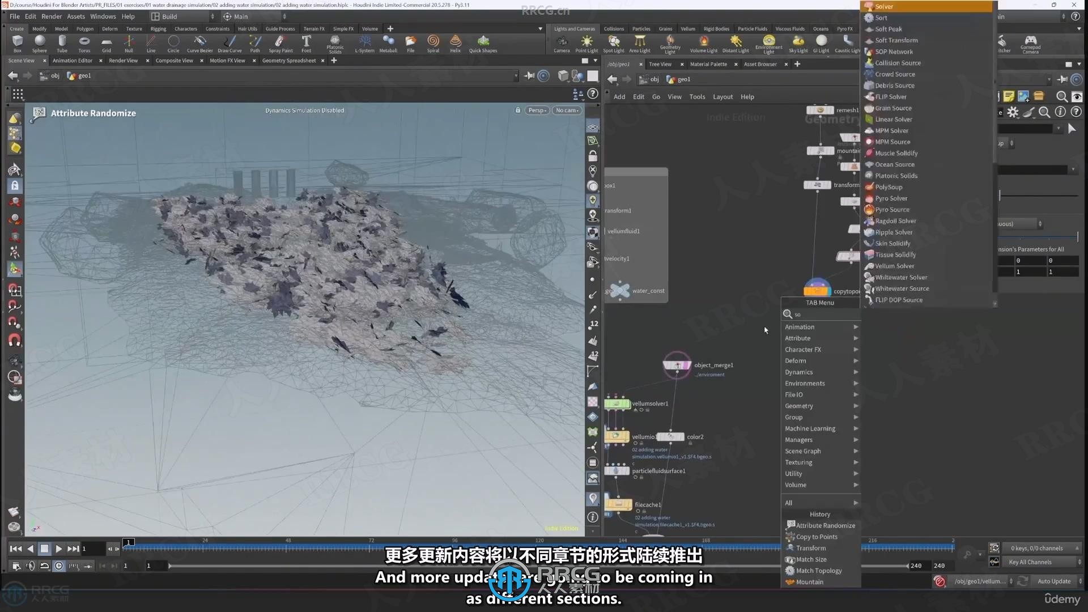
Task: Jump to the first frame
Action: point(16,549)
